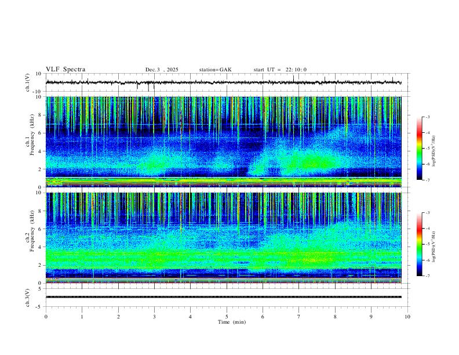This screenshot has width=459, height=355.
Task: Click the ch.1 PSD color scale bar
Action: click(420, 148)
